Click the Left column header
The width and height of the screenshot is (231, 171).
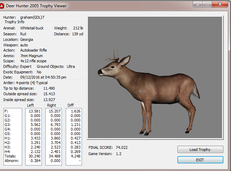click(x=30, y=105)
